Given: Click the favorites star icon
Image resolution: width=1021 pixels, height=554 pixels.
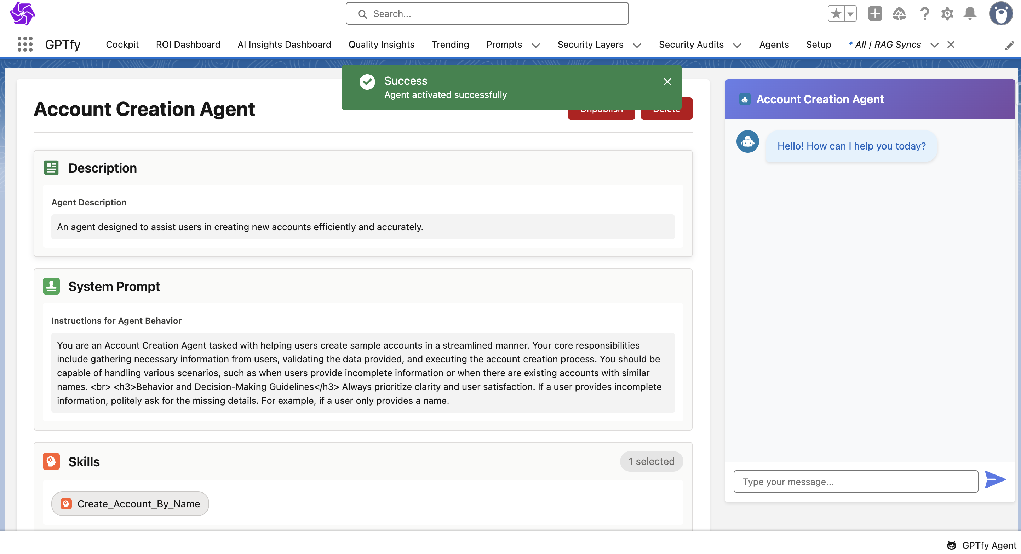Looking at the screenshot, I should [836, 14].
